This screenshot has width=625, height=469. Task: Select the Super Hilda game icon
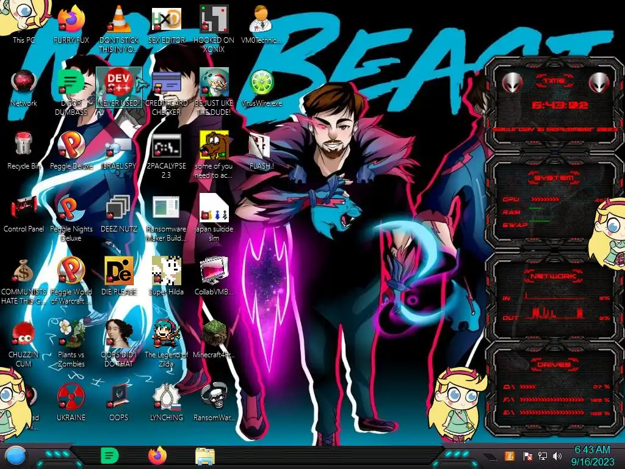166,277
